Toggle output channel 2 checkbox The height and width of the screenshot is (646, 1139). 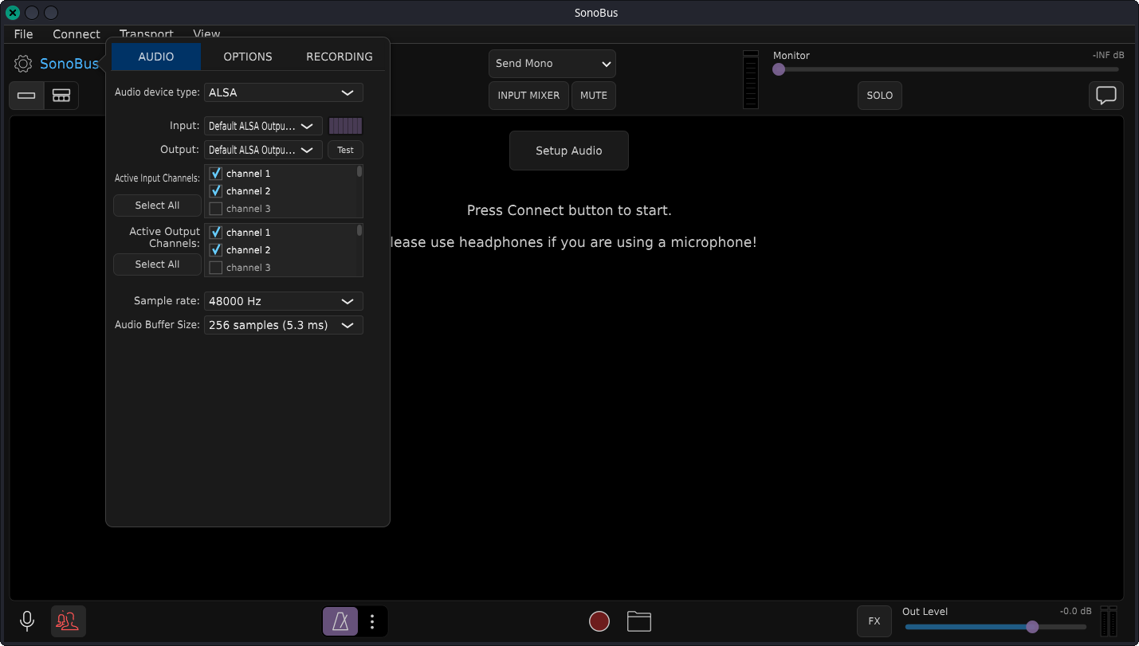(x=215, y=250)
